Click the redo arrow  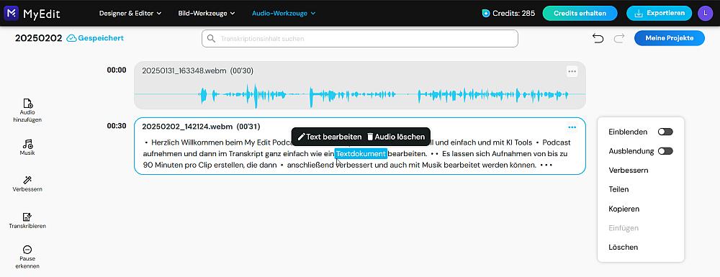[x=619, y=39]
